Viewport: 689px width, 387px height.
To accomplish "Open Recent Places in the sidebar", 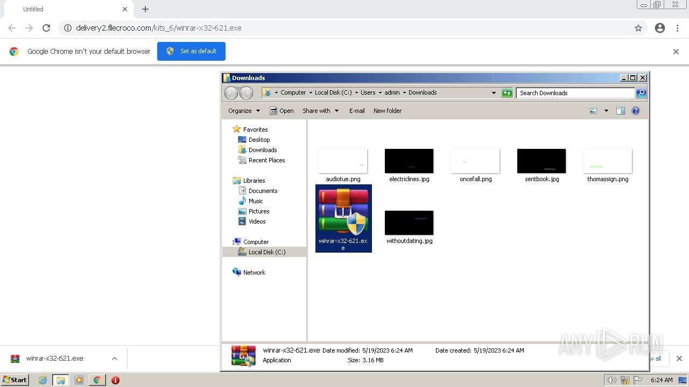I will [x=266, y=160].
